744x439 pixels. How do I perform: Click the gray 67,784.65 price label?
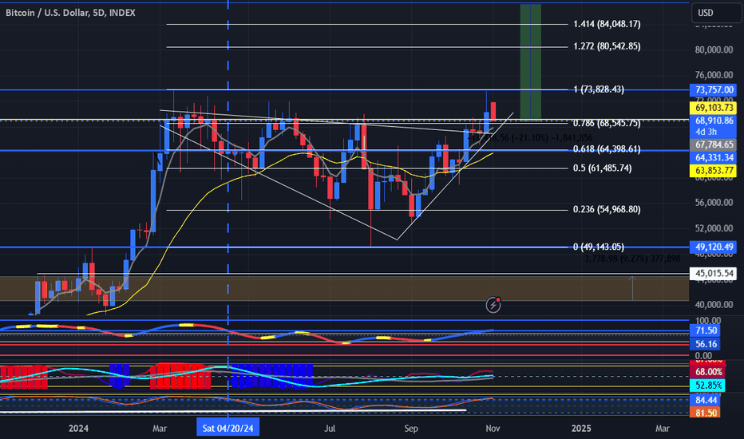click(x=714, y=144)
